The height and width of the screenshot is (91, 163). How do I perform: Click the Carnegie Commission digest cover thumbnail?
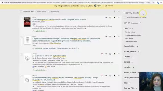pyautogui.click(x=28, y=40)
